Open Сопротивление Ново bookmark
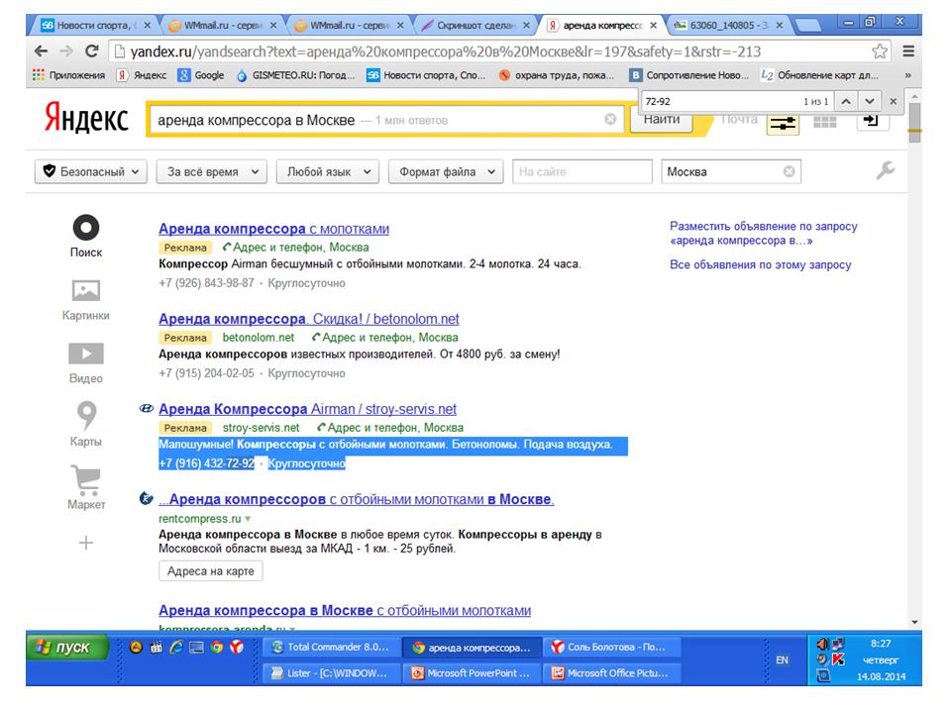The image size is (951, 713). click(689, 75)
